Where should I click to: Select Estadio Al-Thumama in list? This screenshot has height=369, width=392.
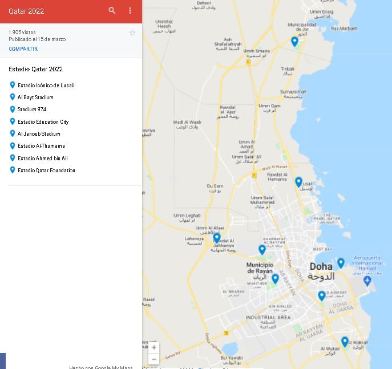tap(41, 145)
